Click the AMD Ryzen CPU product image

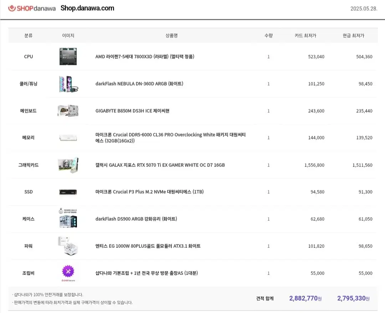(68, 56)
